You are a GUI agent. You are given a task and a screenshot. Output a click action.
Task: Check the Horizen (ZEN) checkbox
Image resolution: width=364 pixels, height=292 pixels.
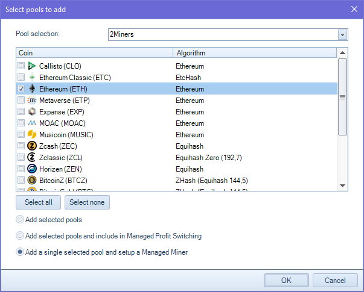coord(21,169)
